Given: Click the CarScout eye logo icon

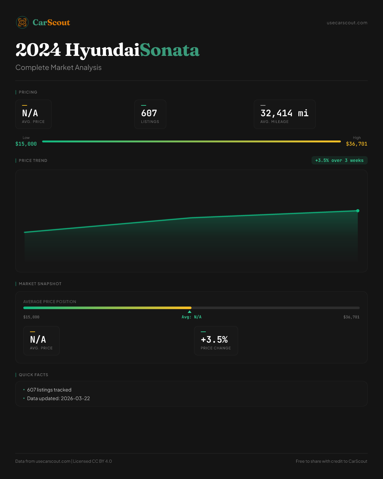Looking at the screenshot, I should (22, 22).
